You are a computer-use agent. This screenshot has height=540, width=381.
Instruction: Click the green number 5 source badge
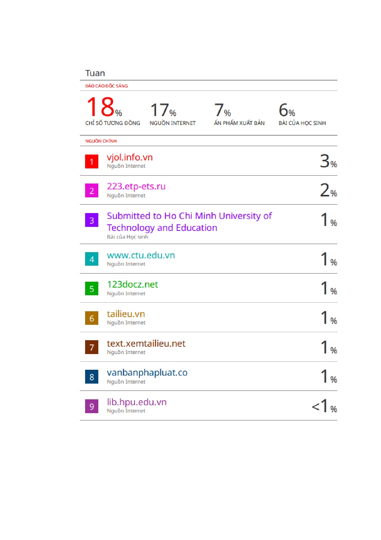click(92, 288)
